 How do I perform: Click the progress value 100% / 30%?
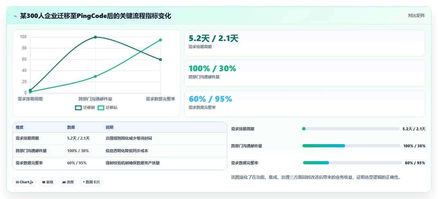[415, 146]
